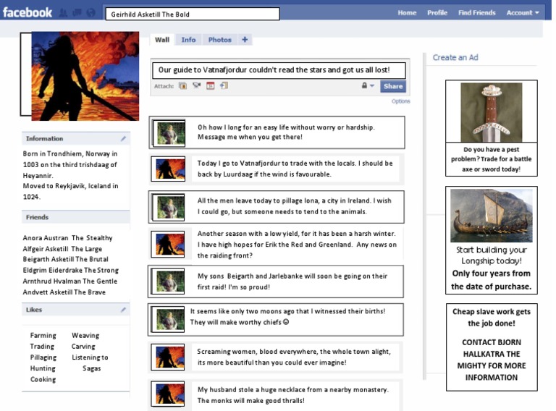Attach an event using the calendar icon

[211, 85]
